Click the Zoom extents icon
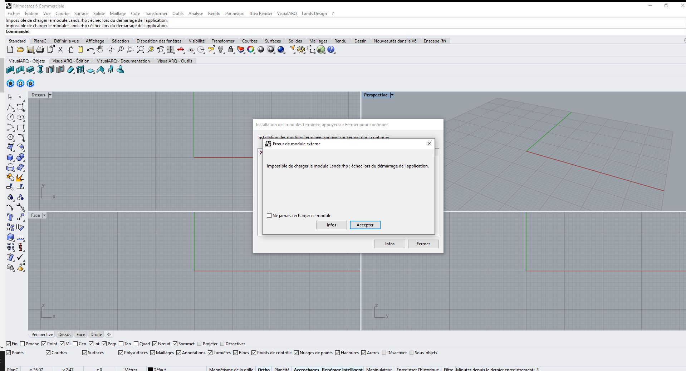 (141, 50)
